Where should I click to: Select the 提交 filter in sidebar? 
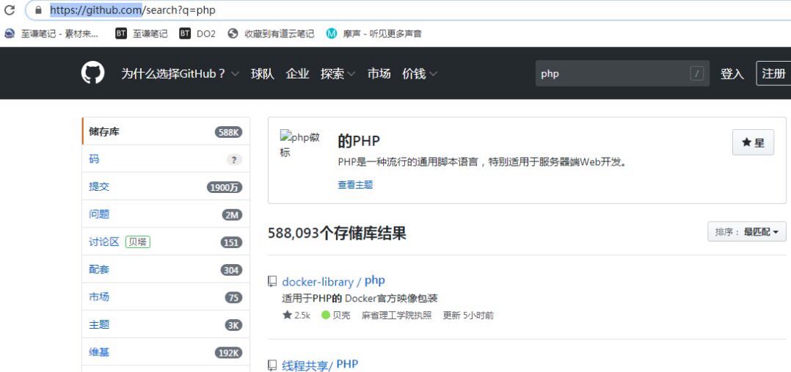coord(166,187)
